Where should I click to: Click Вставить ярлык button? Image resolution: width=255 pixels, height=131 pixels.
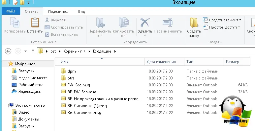(x=61, y=34)
